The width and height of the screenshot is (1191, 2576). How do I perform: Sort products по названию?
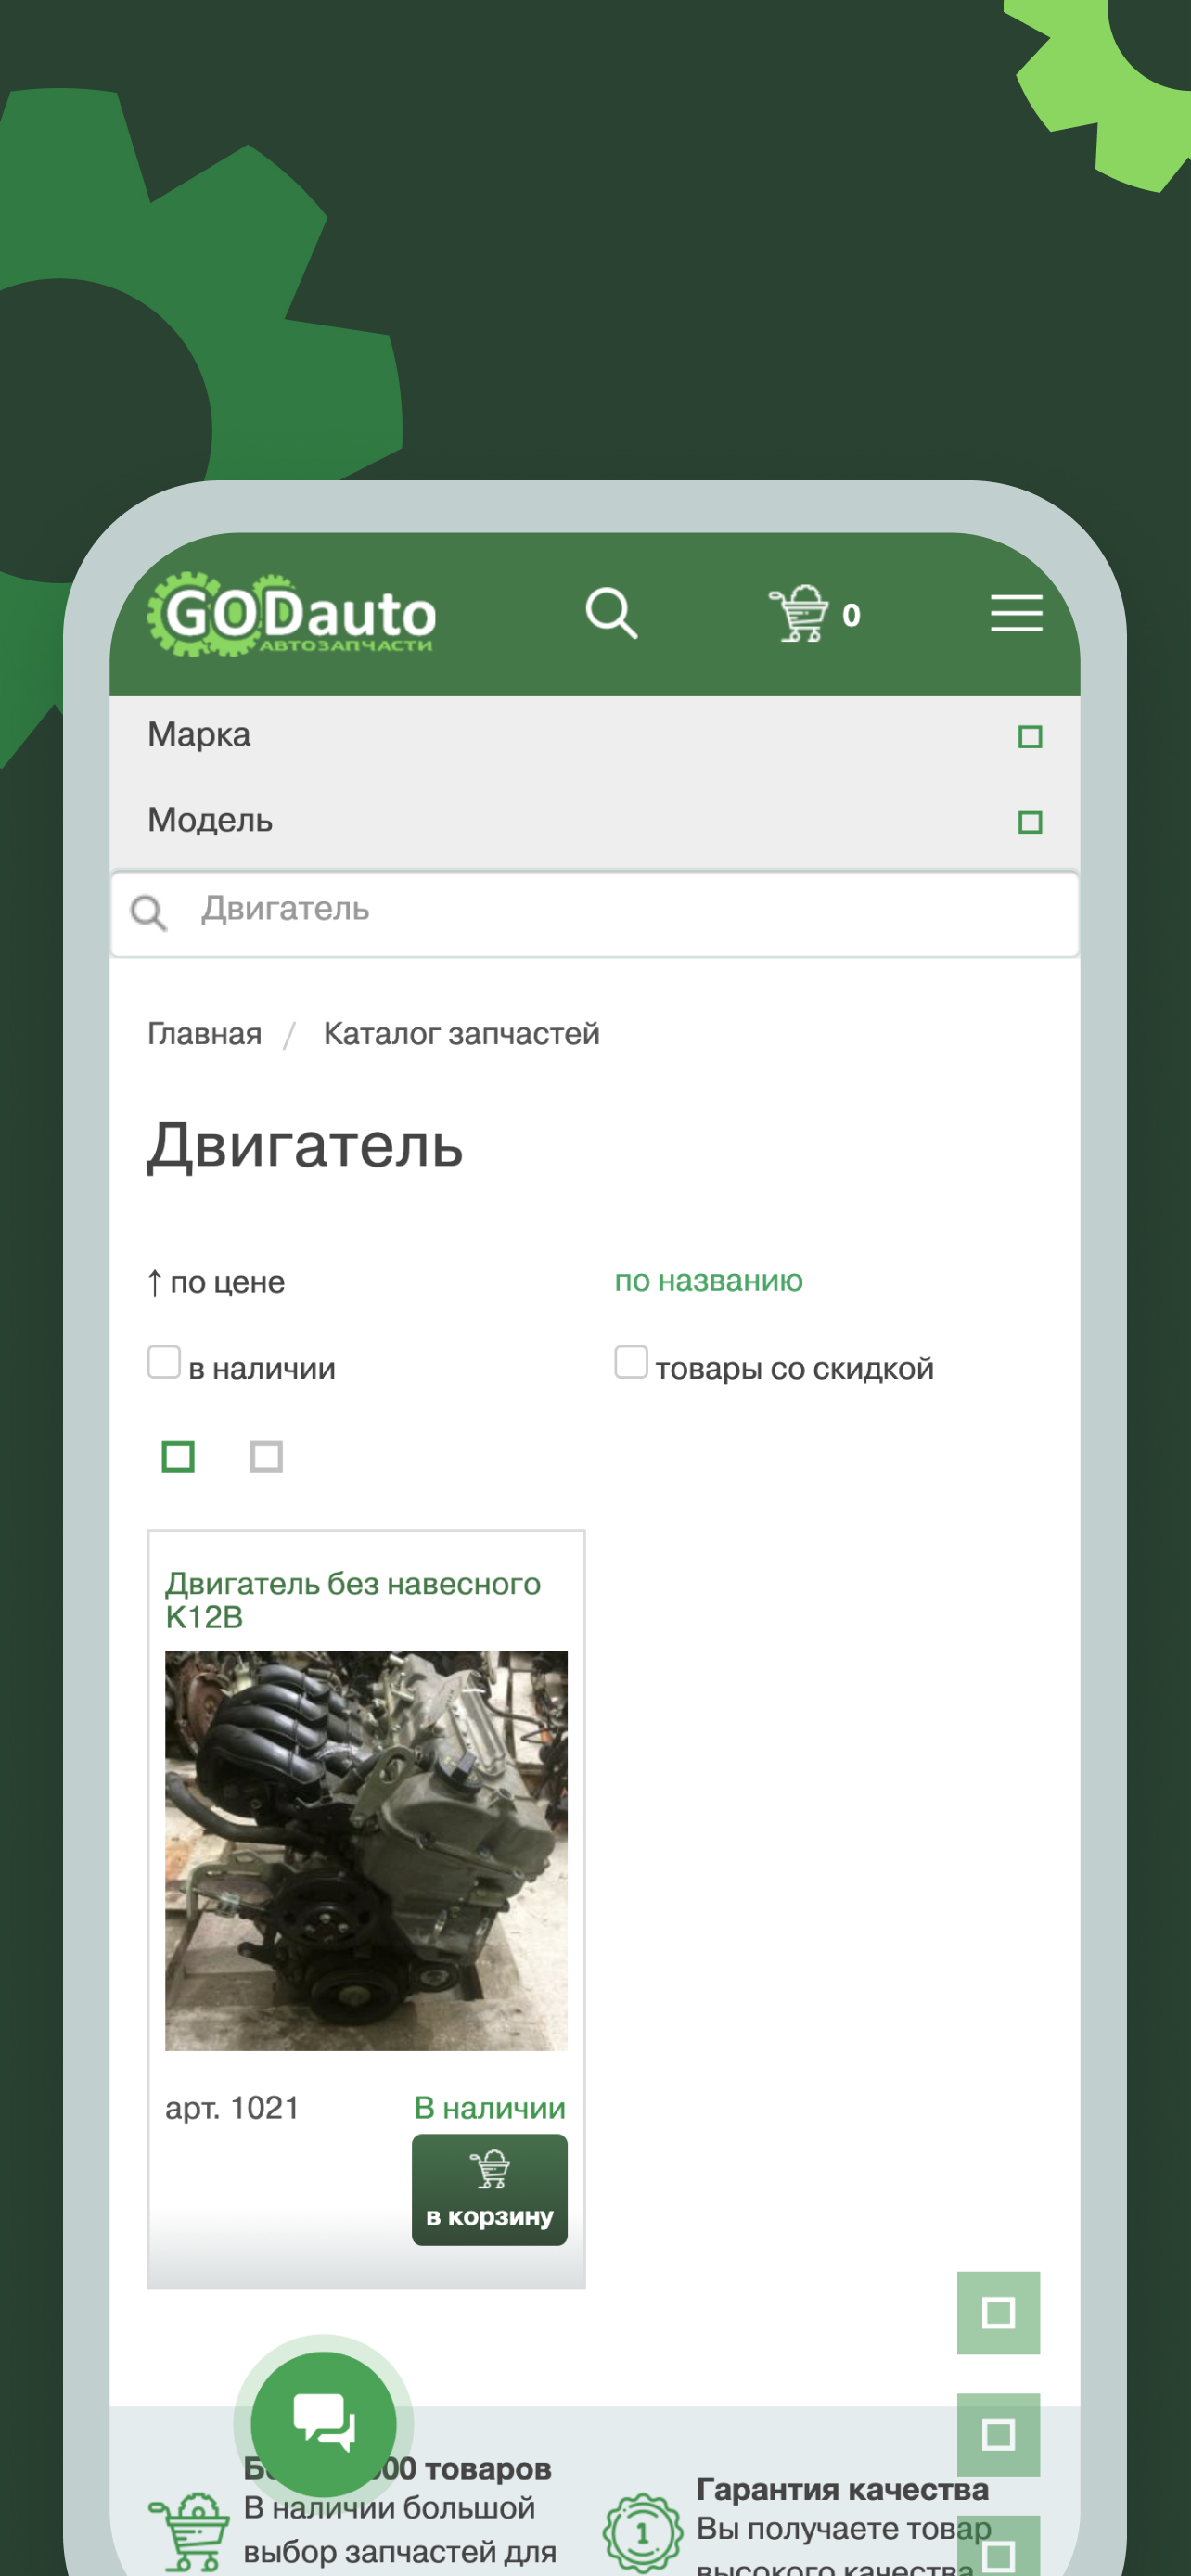708,1280
